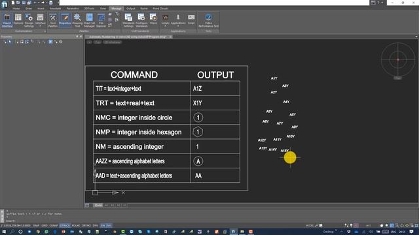Open the Parametric ribbon tab

coord(73,8)
